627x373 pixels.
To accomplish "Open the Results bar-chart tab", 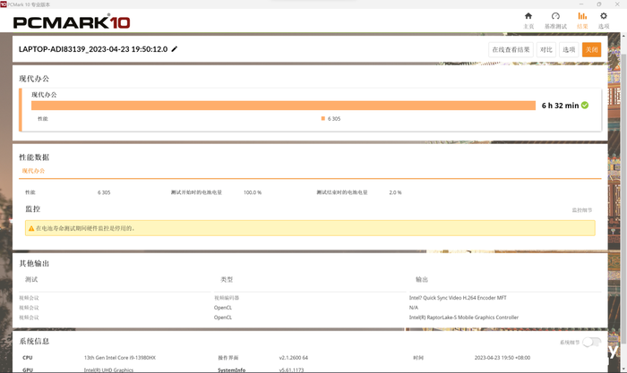I will [582, 21].
